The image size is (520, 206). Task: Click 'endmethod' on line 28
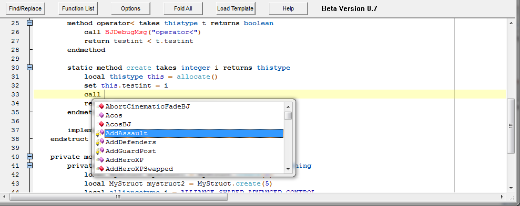86,50
